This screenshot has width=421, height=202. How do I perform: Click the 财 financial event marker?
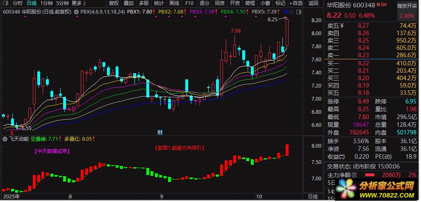(x=160, y=132)
